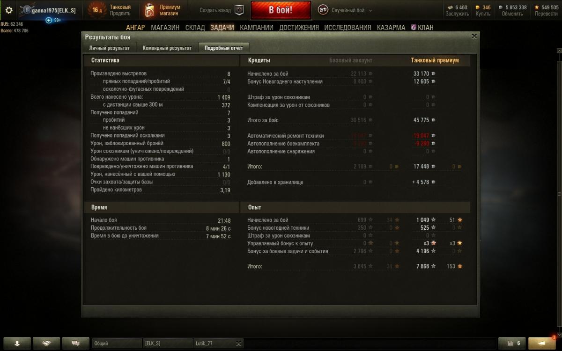Close the Lutik_77 chat tab
Image resolution: width=562 pixels, height=351 pixels.
click(238, 344)
